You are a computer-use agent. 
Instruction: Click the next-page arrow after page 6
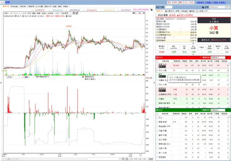click(19, 159)
